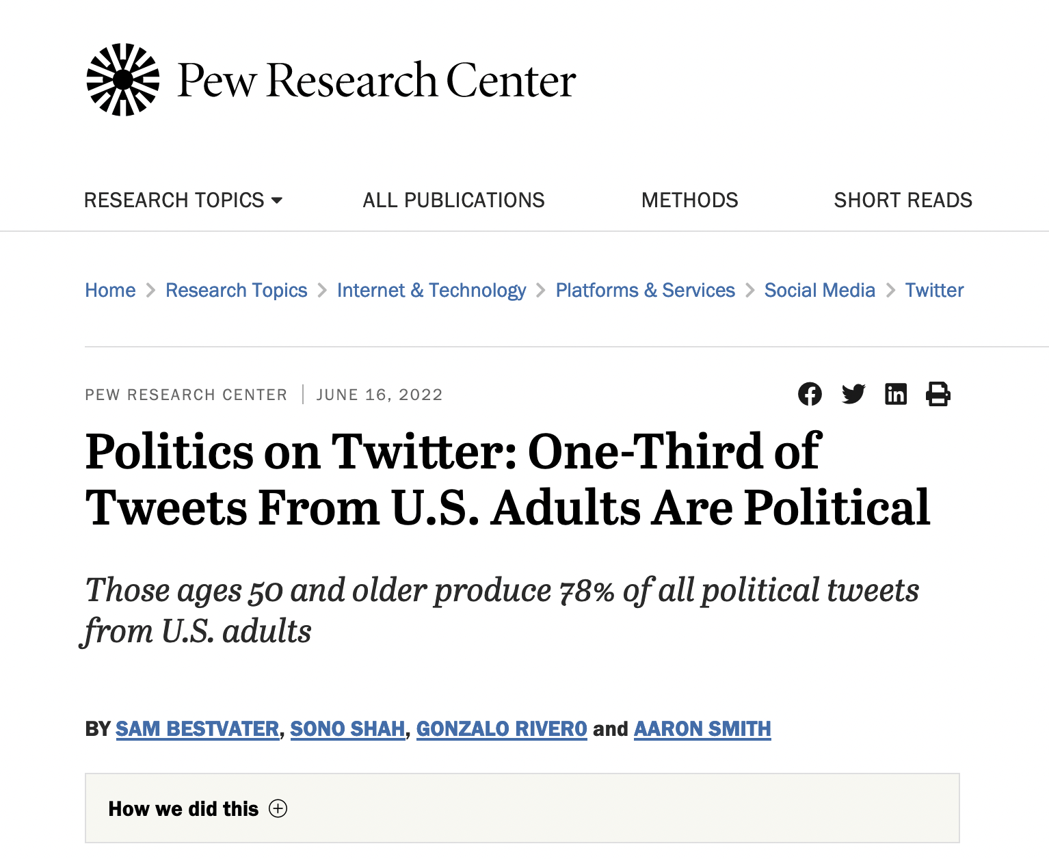Go to All Publications
This screenshot has width=1049, height=859.
coord(453,200)
